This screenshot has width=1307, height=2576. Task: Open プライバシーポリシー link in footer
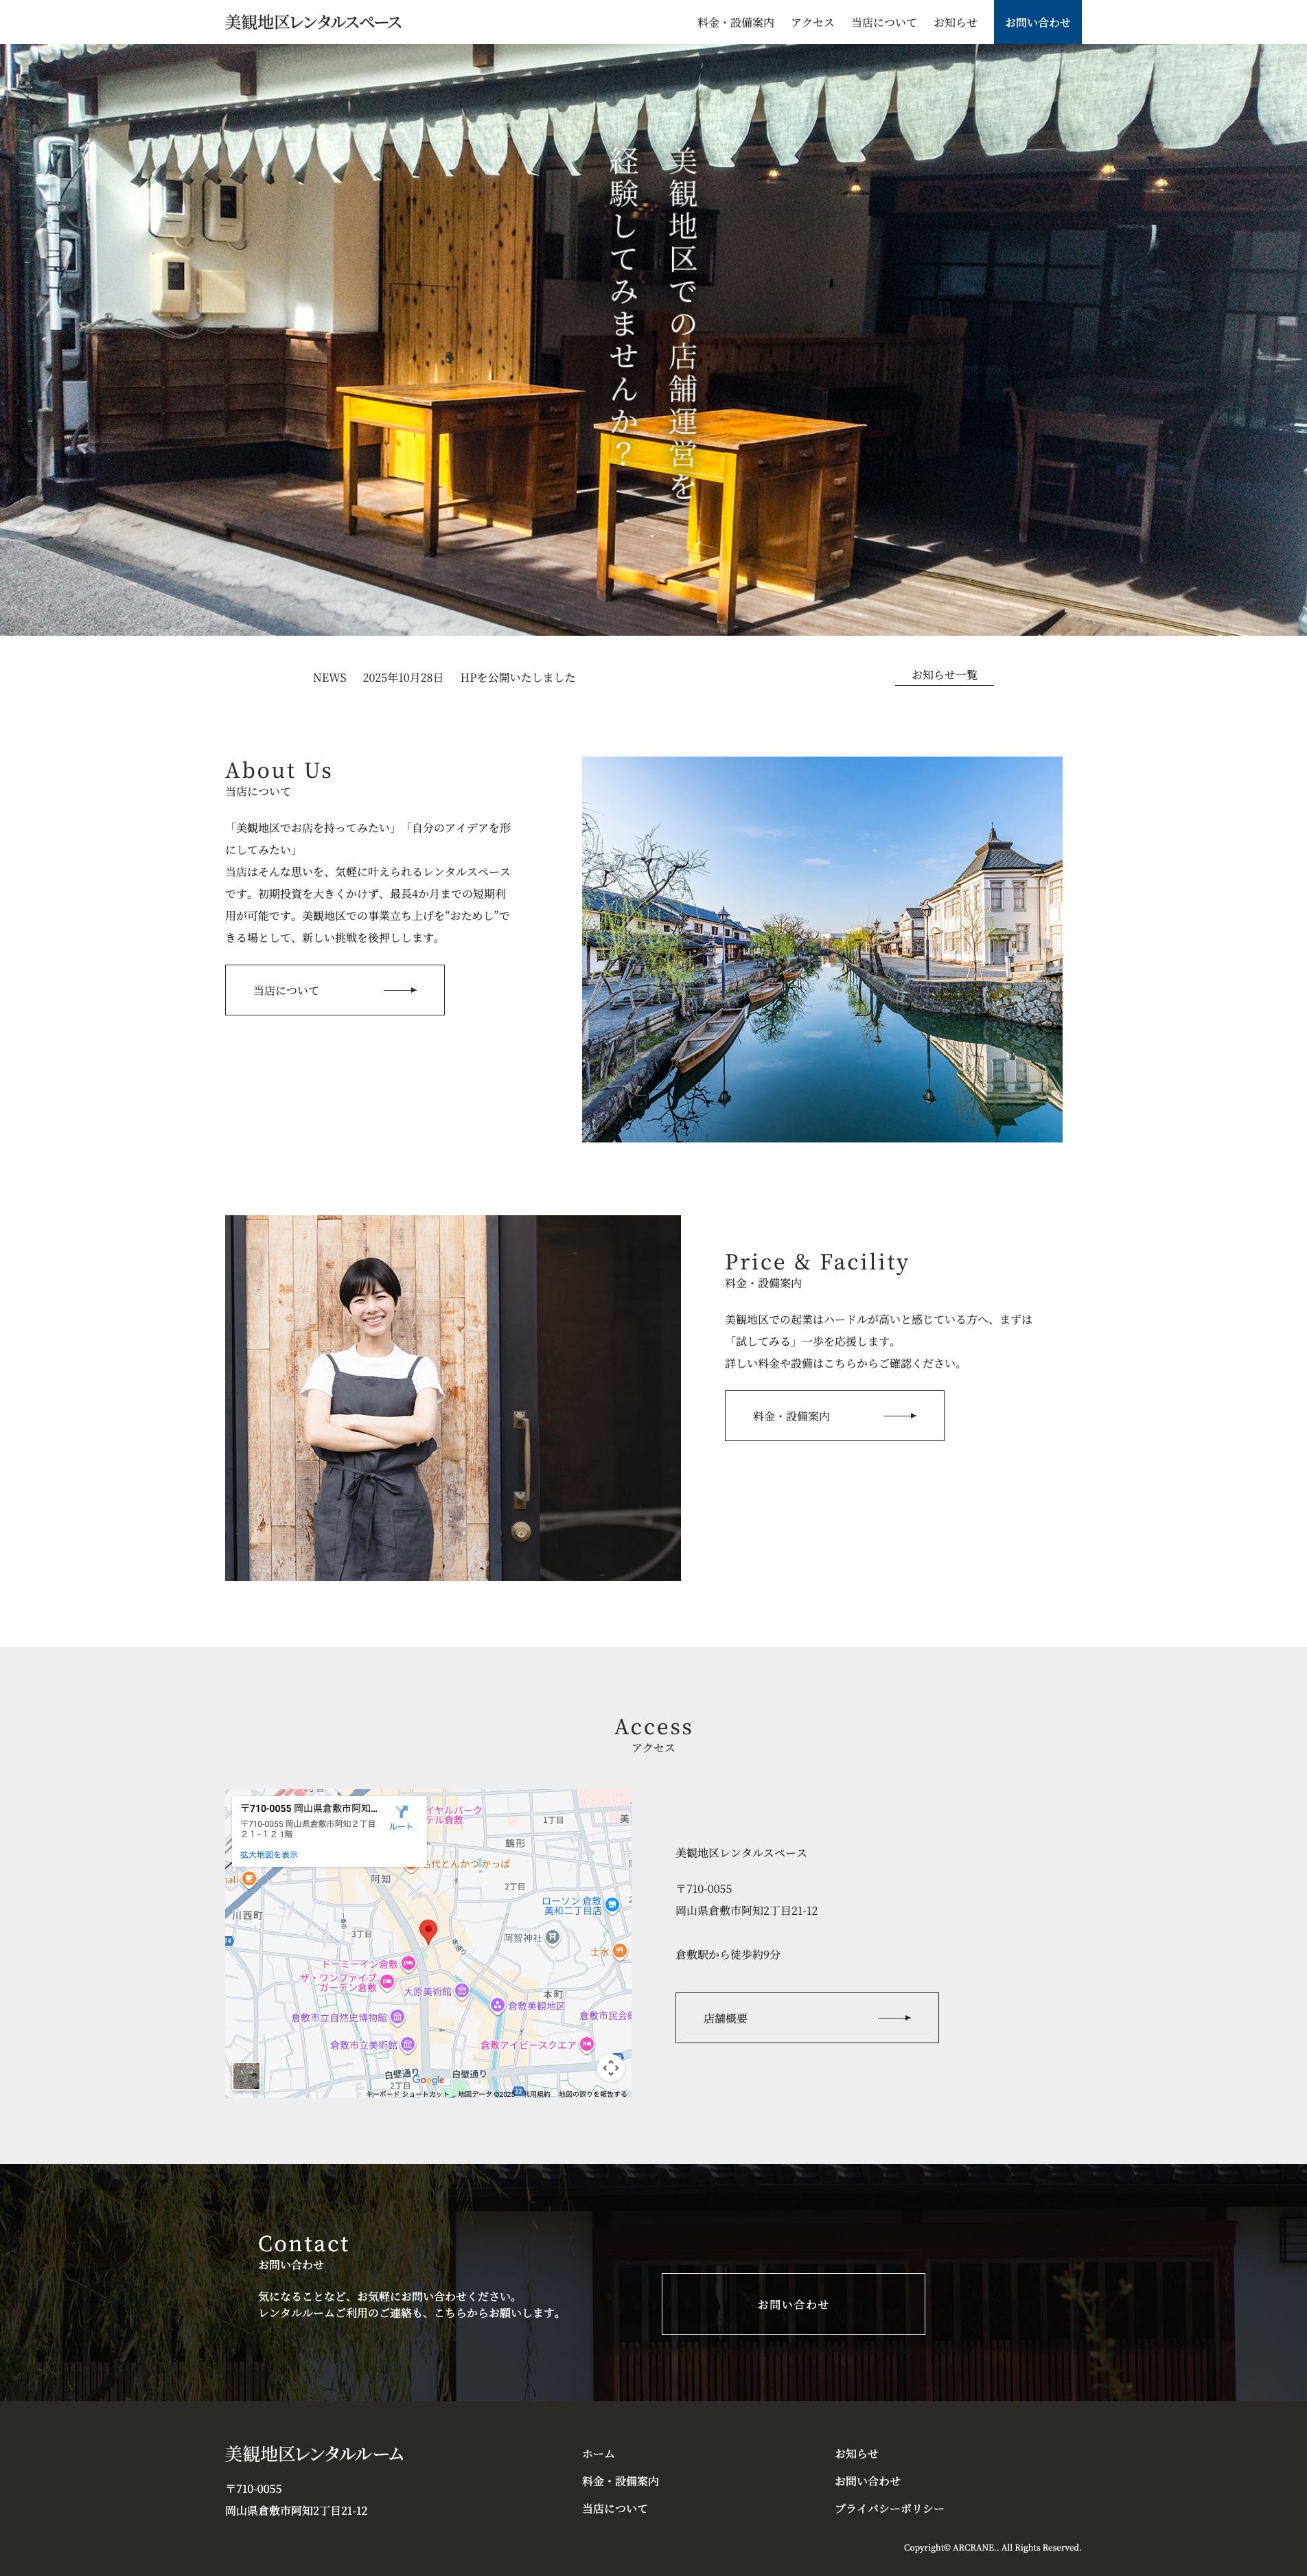click(889, 2508)
